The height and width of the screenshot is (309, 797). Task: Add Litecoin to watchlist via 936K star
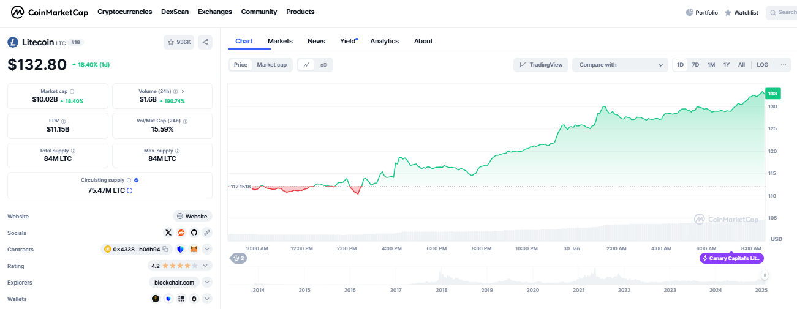pyautogui.click(x=178, y=42)
